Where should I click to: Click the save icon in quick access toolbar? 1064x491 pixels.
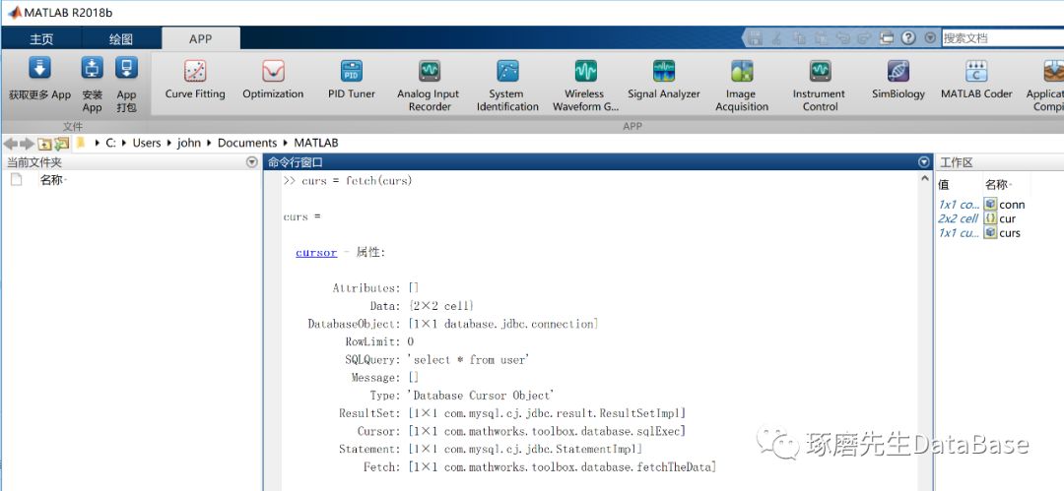pos(756,38)
